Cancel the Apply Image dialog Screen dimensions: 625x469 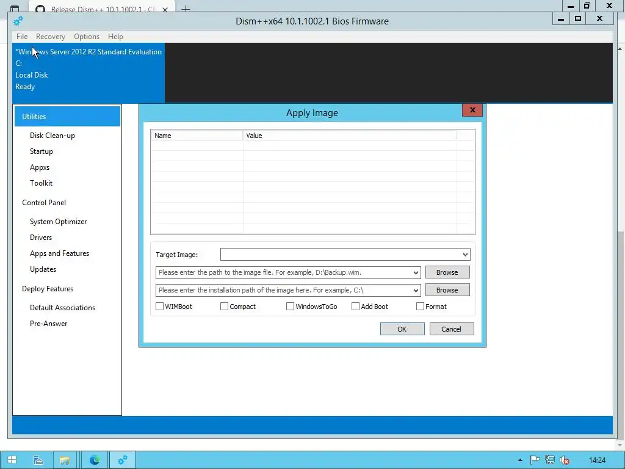(452, 329)
